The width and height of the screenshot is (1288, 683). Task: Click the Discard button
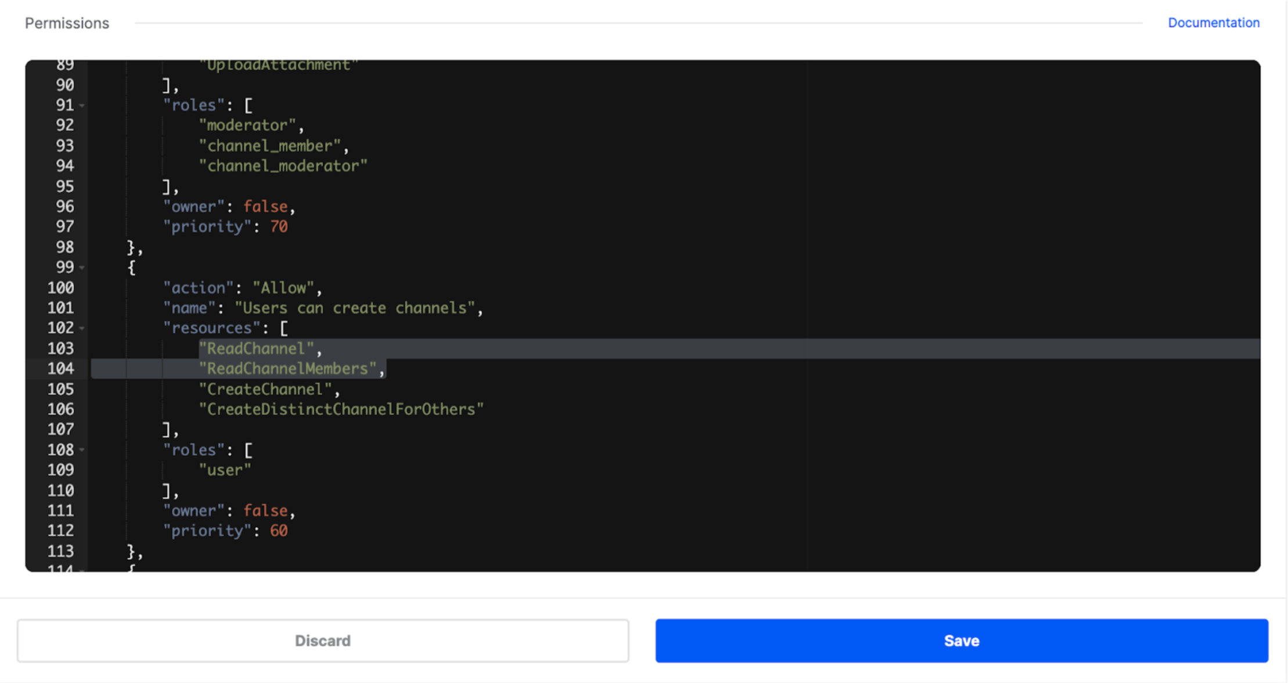pyautogui.click(x=322, y=641)
